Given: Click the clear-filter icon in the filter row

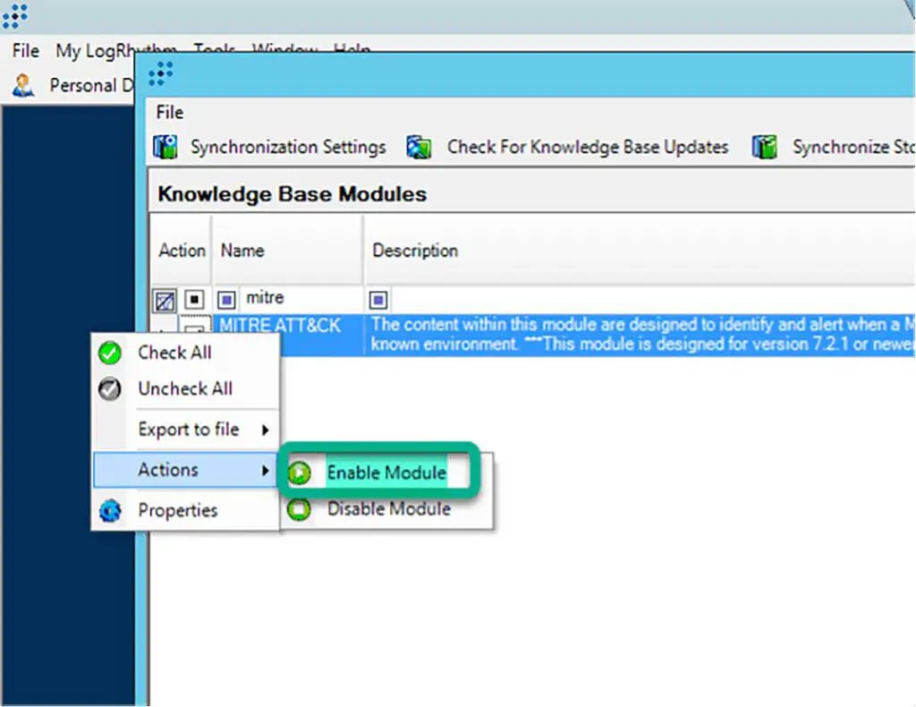Looking at the screenshot, I should point(165,298).
